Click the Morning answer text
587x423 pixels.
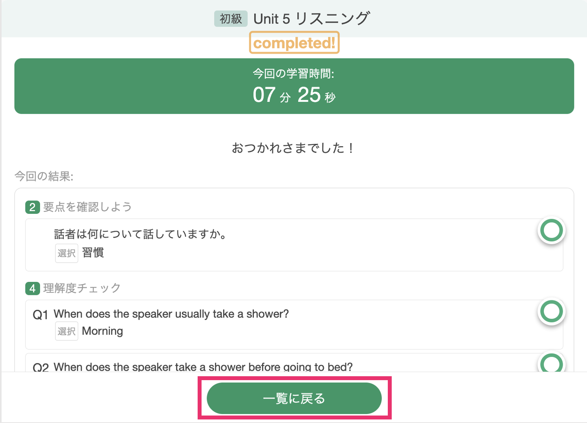103,331
